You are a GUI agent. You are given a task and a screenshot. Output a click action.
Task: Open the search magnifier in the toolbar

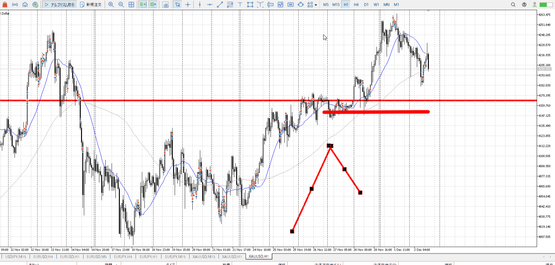coord(513,5)
